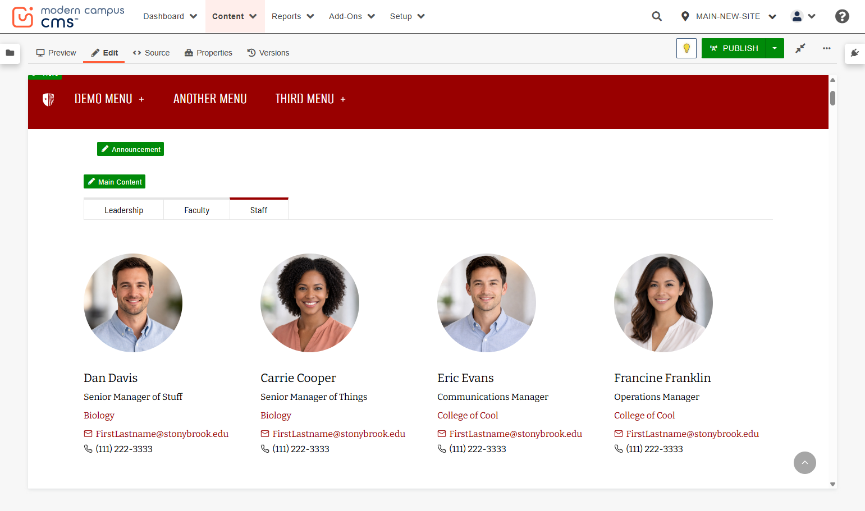Click Francine Franklin's email address link
865x511 pixels.
(x=693, y=434)
